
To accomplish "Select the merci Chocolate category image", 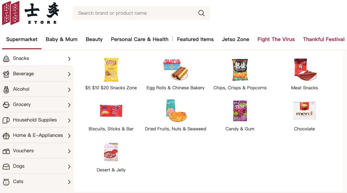I will [x=304, y=111].
